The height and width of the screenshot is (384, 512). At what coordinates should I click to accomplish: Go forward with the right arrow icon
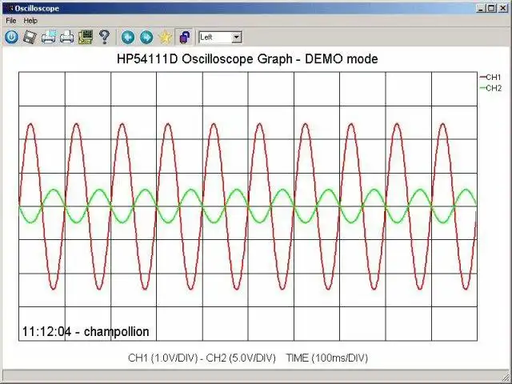[146, 37]
